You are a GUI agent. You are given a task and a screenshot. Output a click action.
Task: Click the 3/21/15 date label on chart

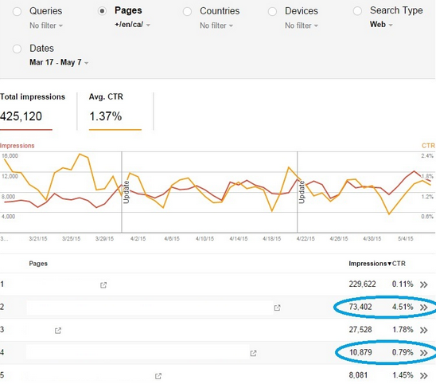coord(38,239)
